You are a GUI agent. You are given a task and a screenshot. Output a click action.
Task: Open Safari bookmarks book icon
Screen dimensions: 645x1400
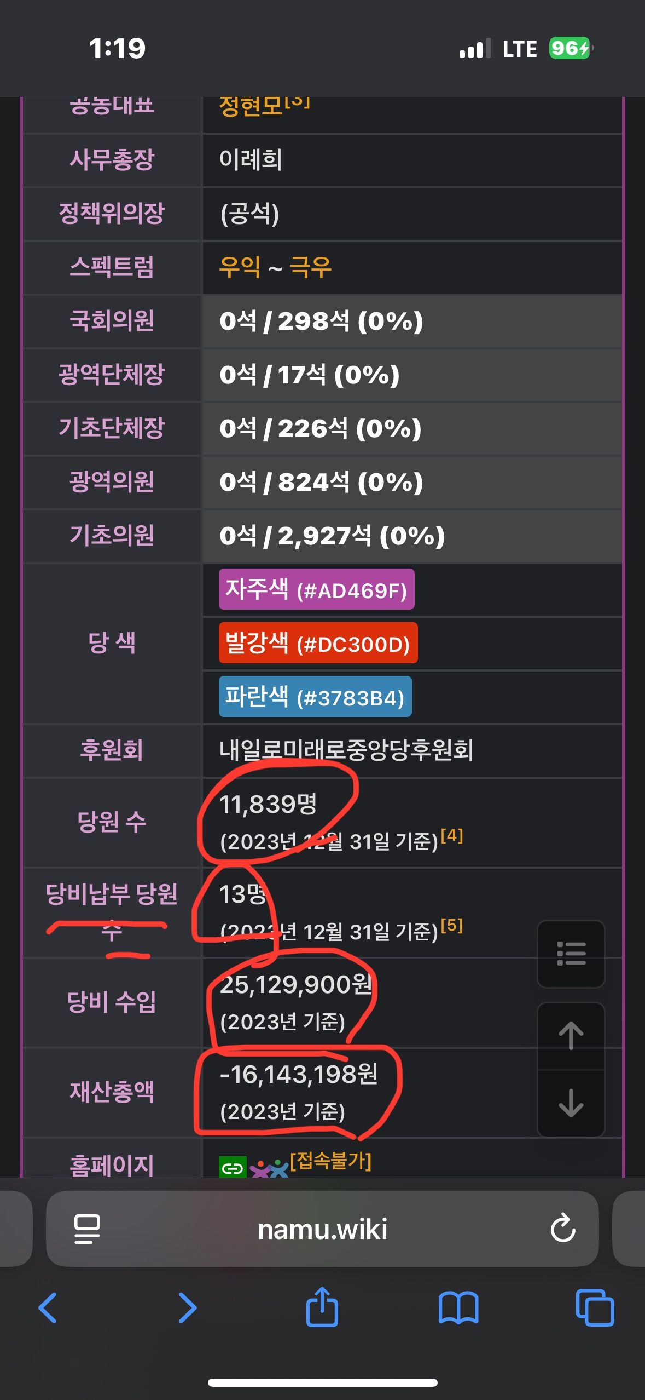tap(458, 1308)
